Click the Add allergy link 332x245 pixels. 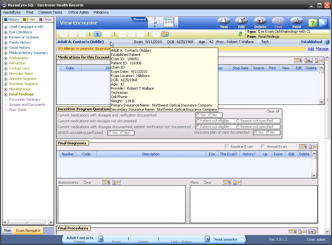(x=311, y=49)
